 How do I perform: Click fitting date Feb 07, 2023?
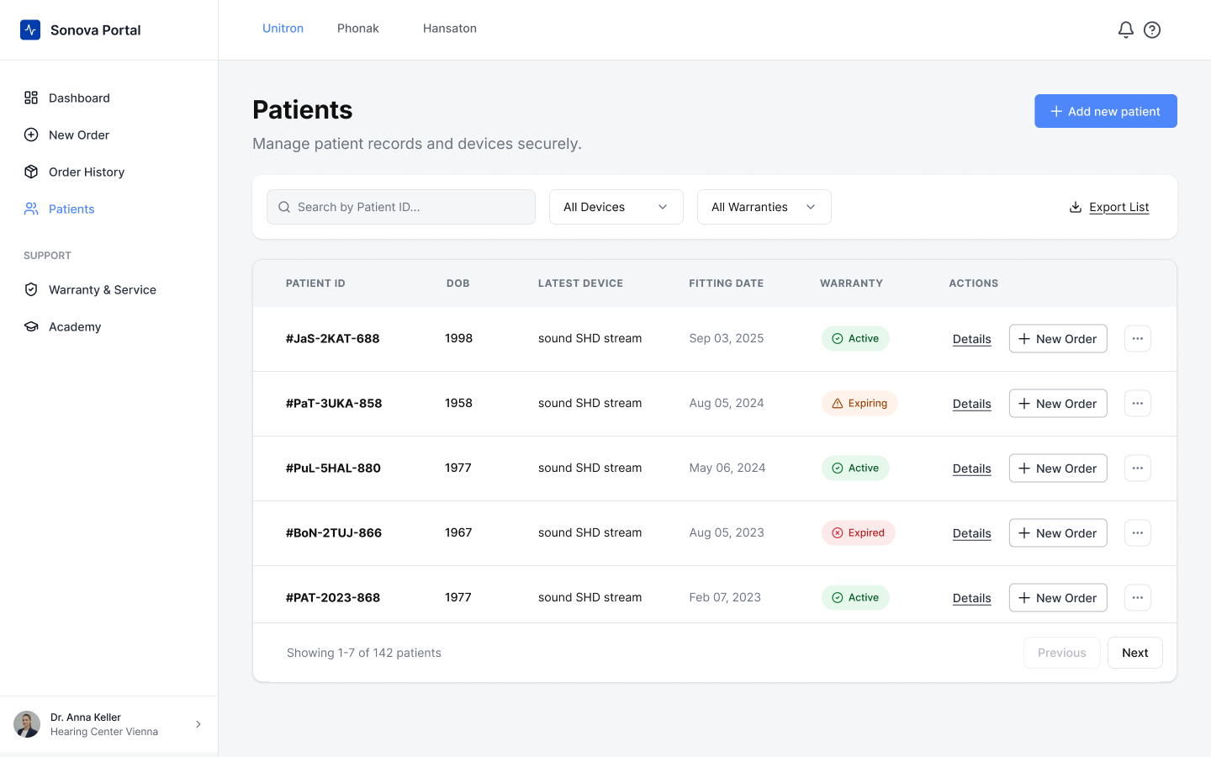[725, 597]
